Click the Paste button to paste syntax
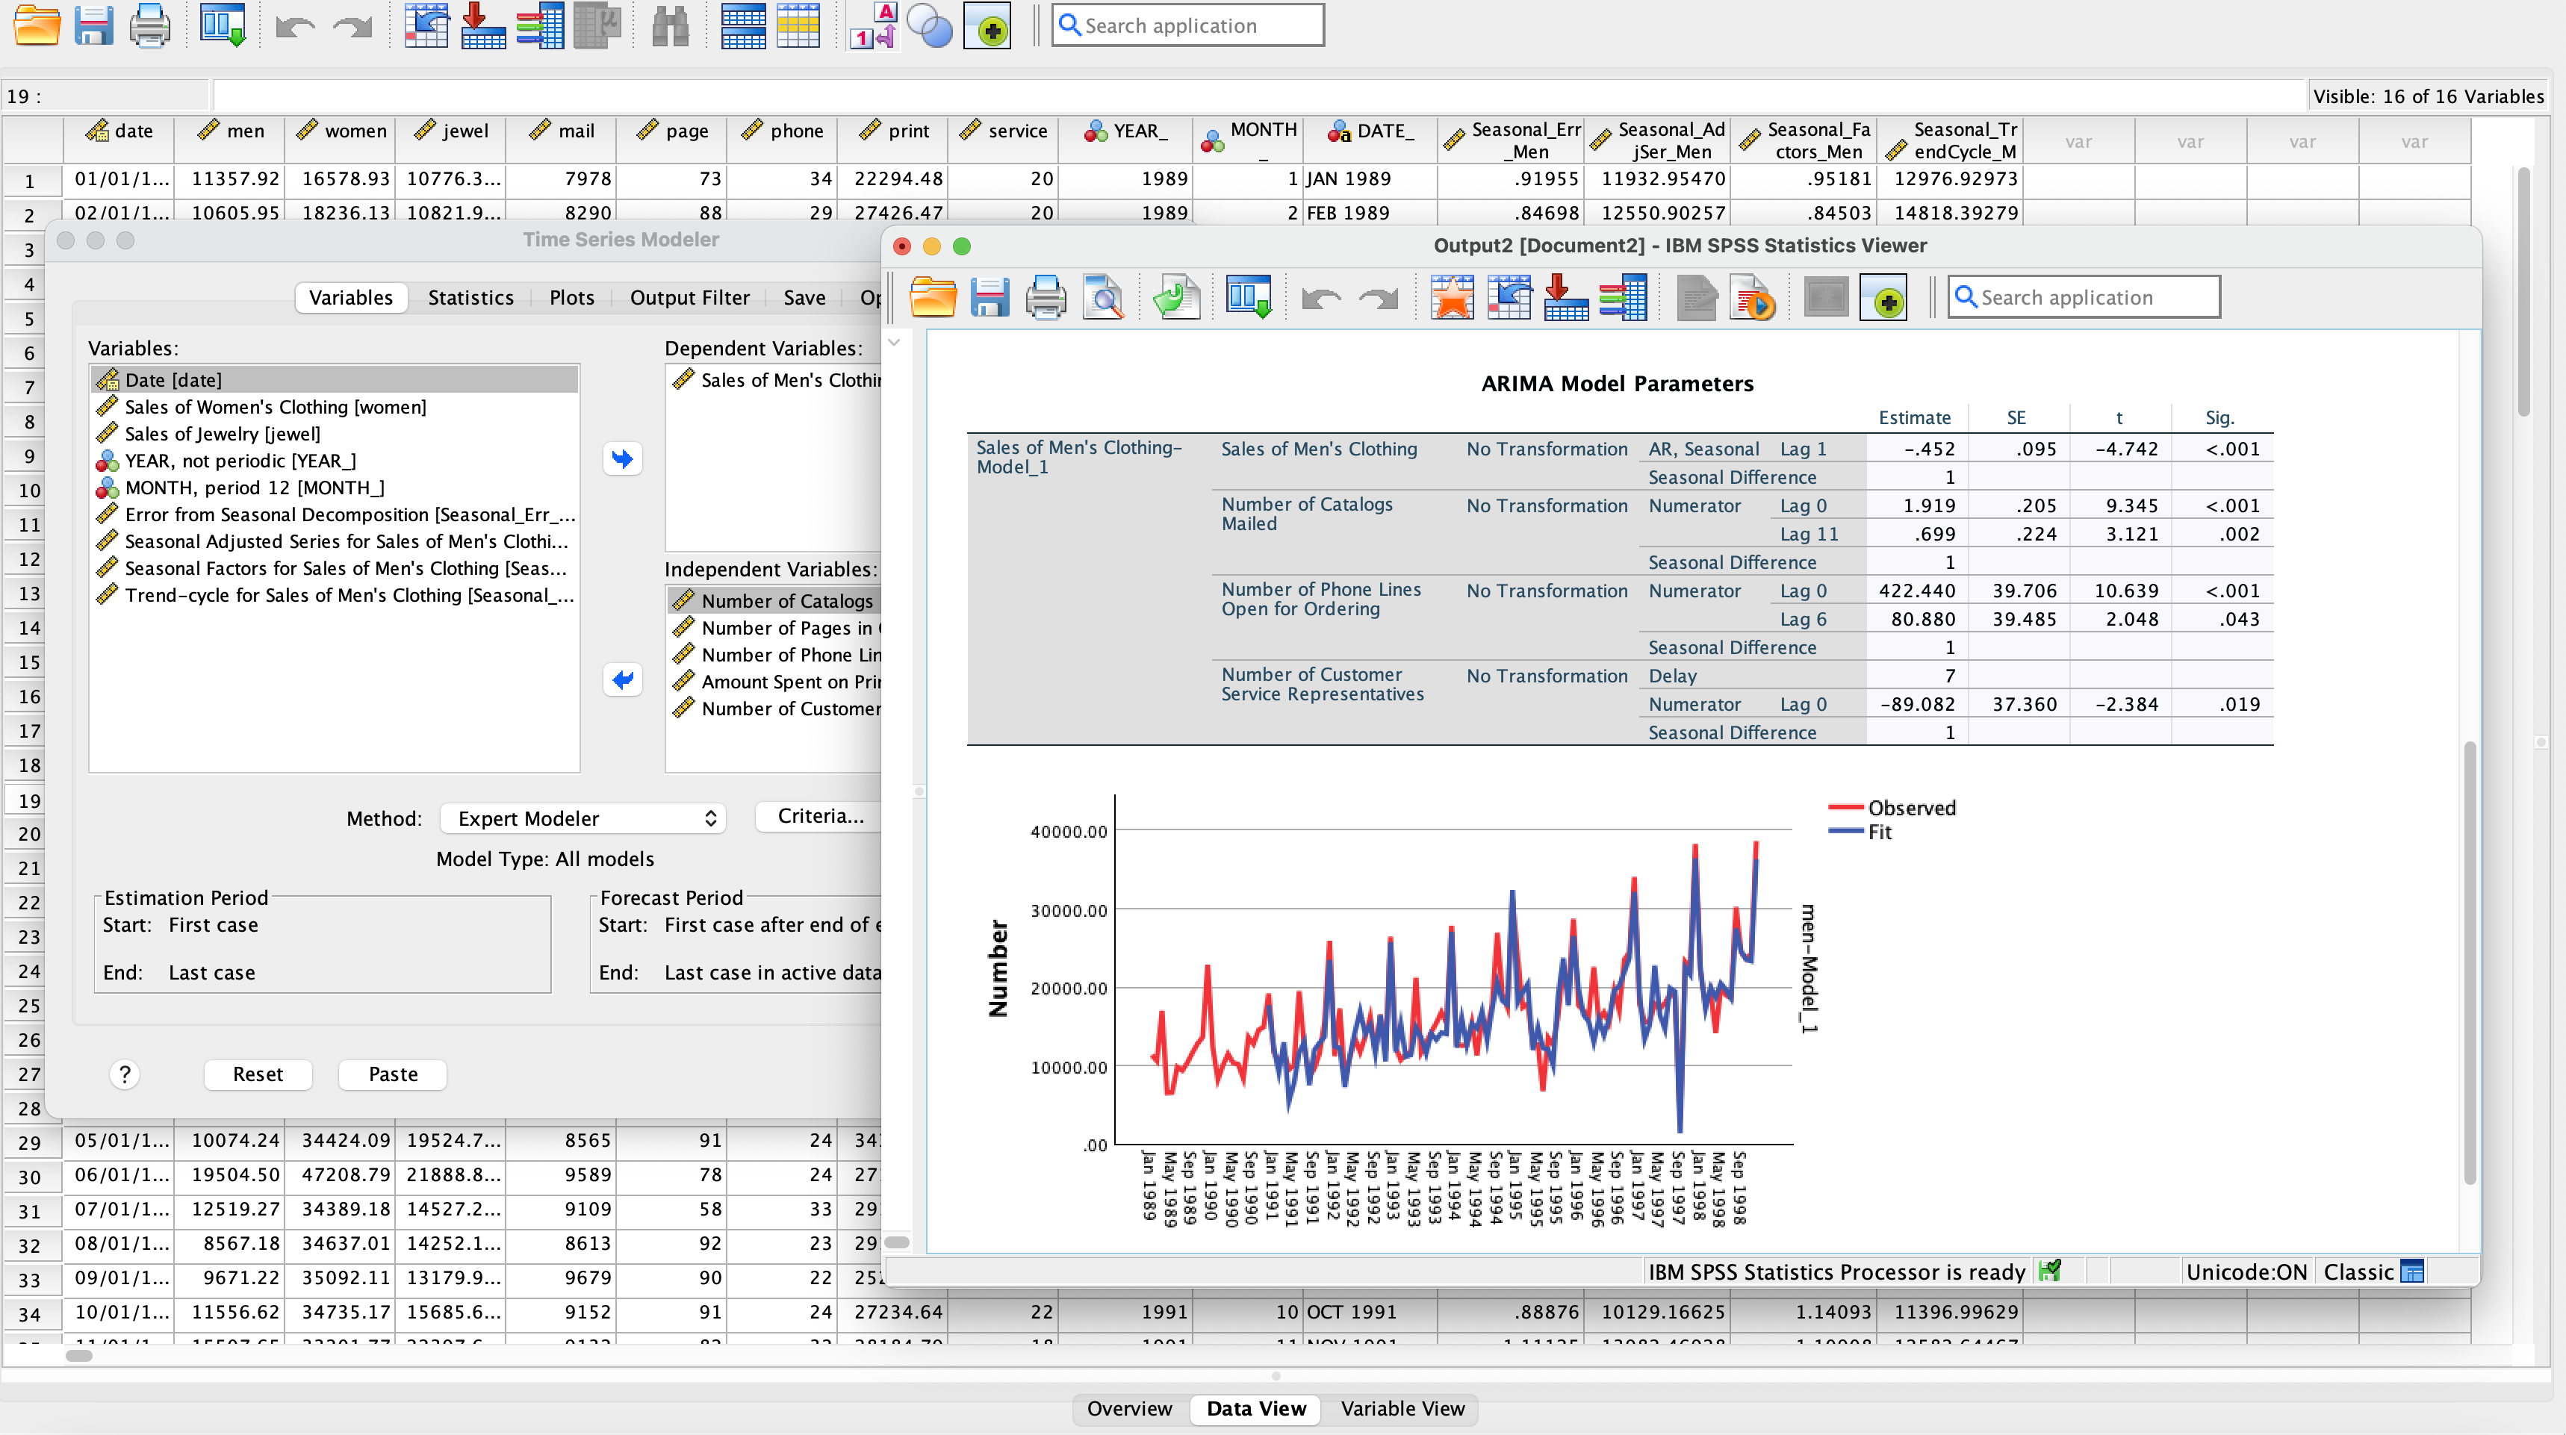2566x1435 pixels. pos(391,1074)
